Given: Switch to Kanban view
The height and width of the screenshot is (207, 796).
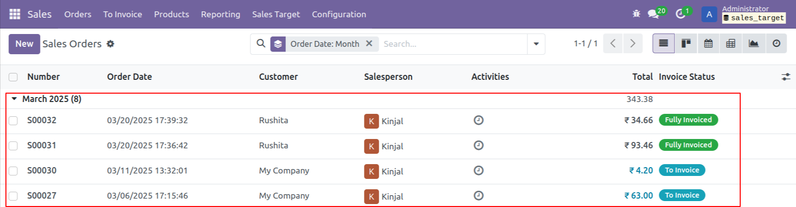Looking at the screenshot, I should pos(686,43).
